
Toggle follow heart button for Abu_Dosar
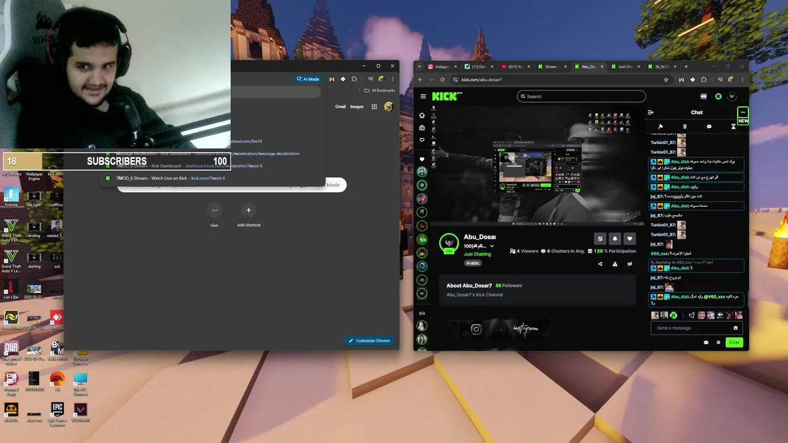[629, 239]
